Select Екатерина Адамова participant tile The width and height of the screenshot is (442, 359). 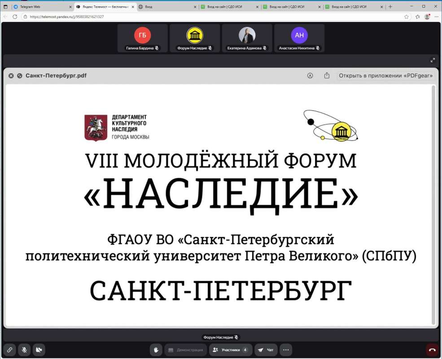pyautogui.click(x=247, y=38)
